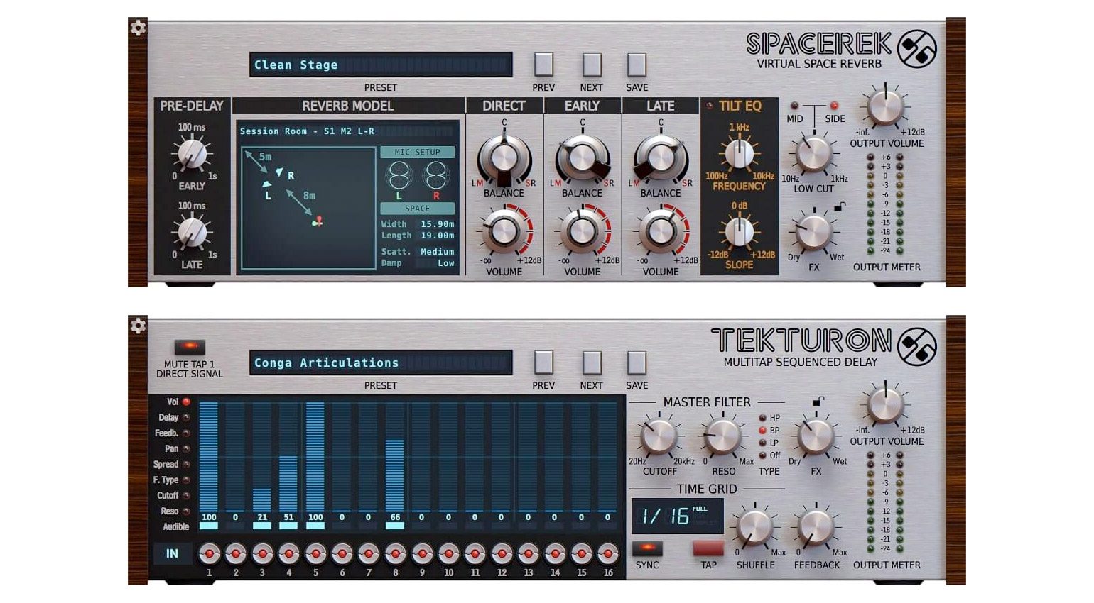Viewport: 1094px width, 603px height.
Task: Click Tekturon PREV preset button
Action: coord(543,363)
